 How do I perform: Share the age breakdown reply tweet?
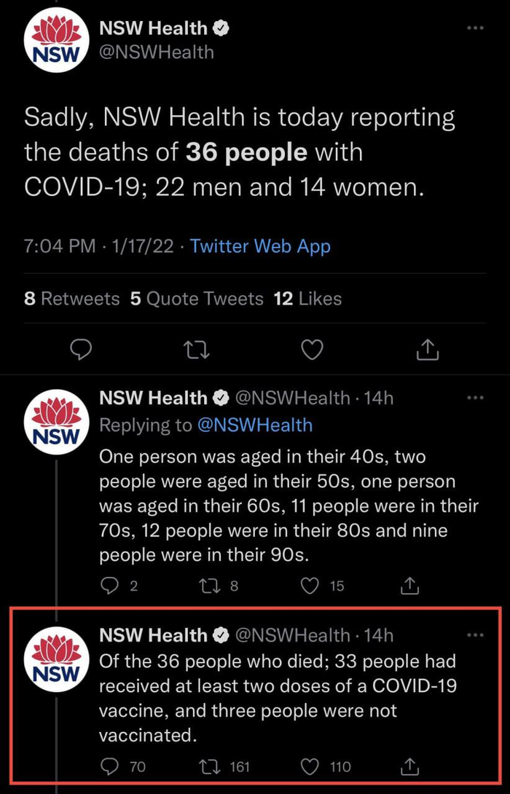pyautogui.click(x=410, y=585)
